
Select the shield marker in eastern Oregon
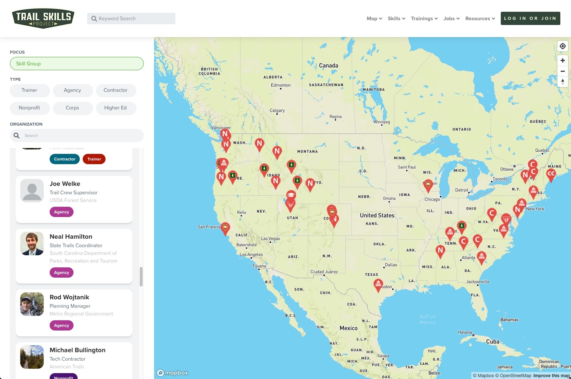point(232,177)
